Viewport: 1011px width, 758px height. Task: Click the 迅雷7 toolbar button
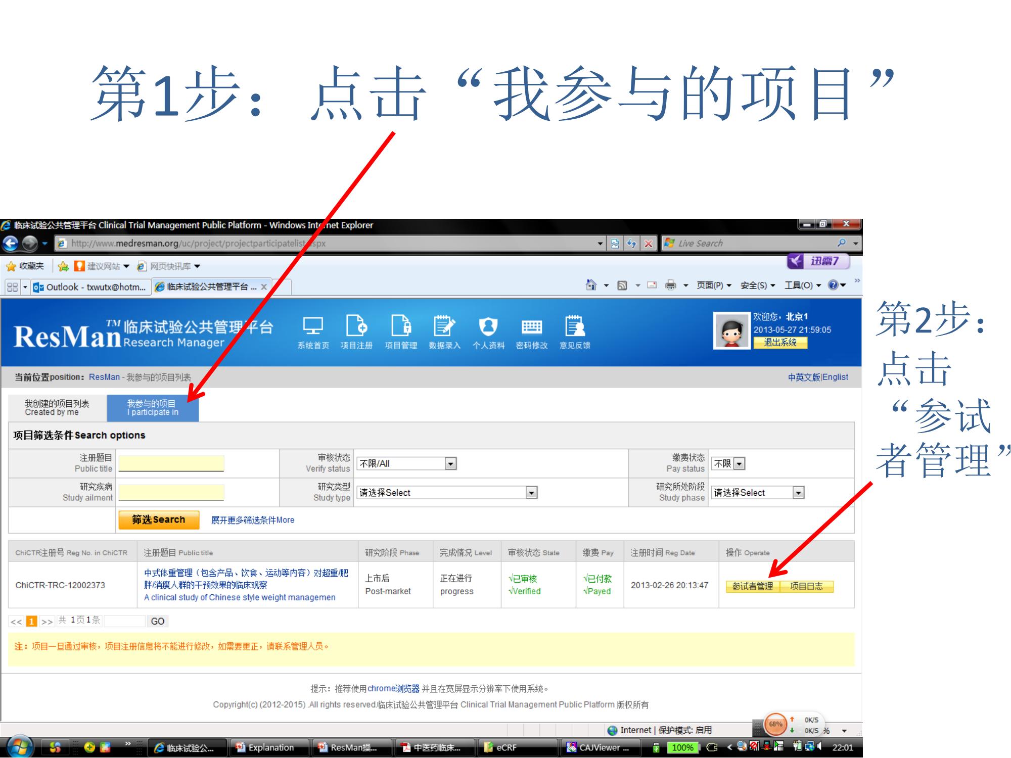[x=818, y=261]
